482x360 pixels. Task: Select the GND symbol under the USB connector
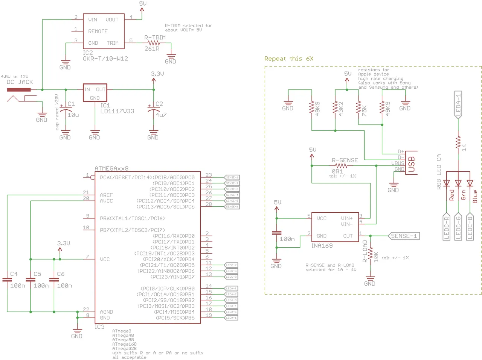coord(393,185)
